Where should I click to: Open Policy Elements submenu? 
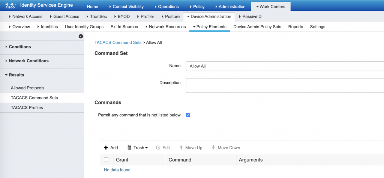click(x=210, y=27)
